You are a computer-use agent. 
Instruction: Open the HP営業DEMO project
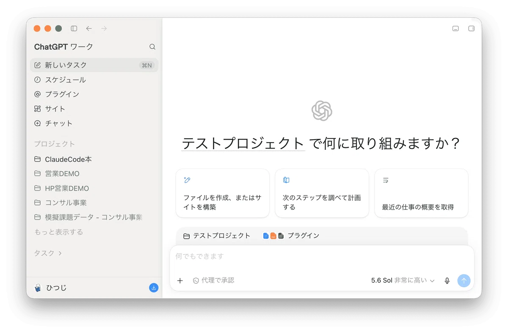[94, 188]
